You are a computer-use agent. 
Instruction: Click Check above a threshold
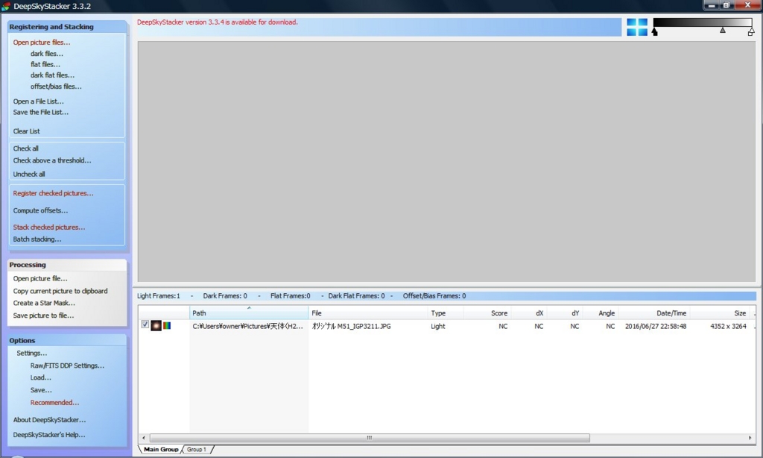[52, 160]
